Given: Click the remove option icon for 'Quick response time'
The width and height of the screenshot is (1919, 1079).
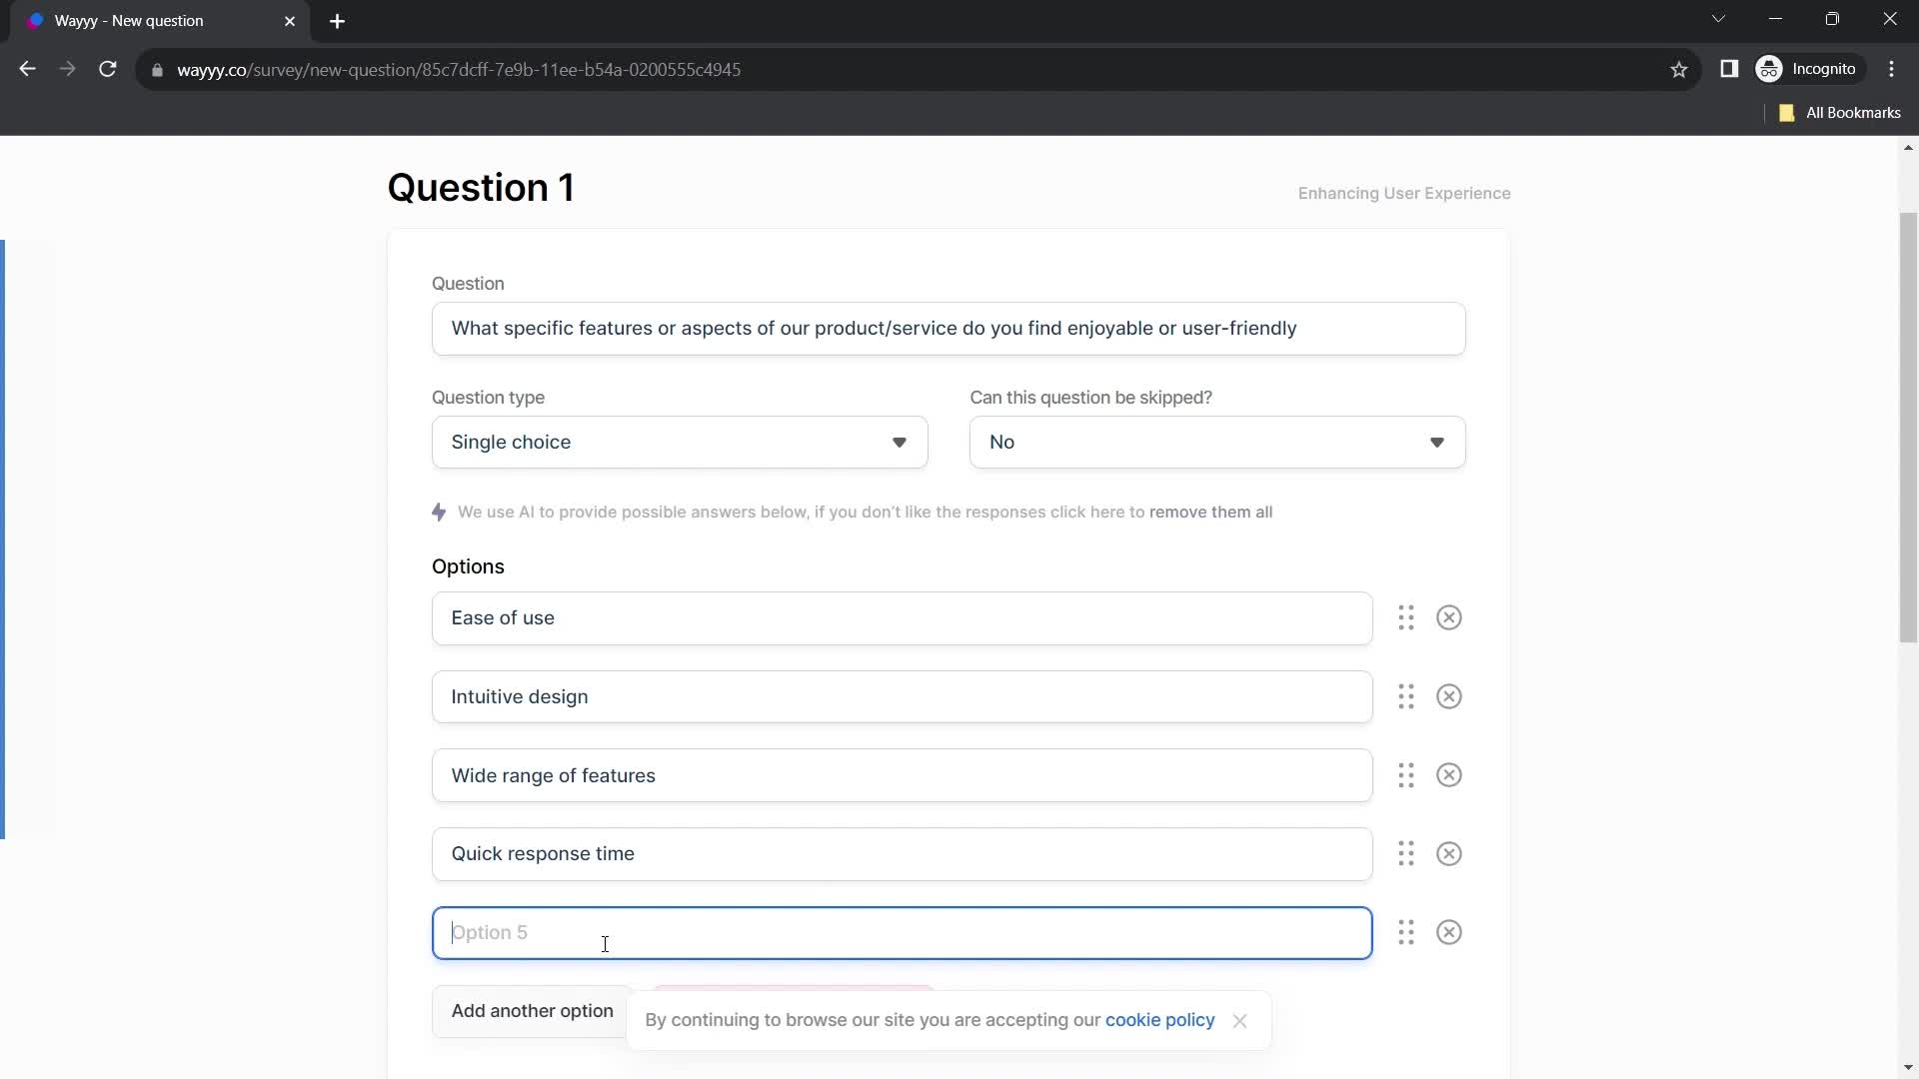Looking at the screenshot, I should pyautogui.click(x=1448, y=854).
